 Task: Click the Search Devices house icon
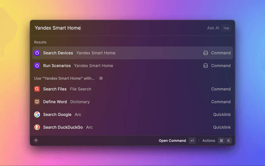37,53
